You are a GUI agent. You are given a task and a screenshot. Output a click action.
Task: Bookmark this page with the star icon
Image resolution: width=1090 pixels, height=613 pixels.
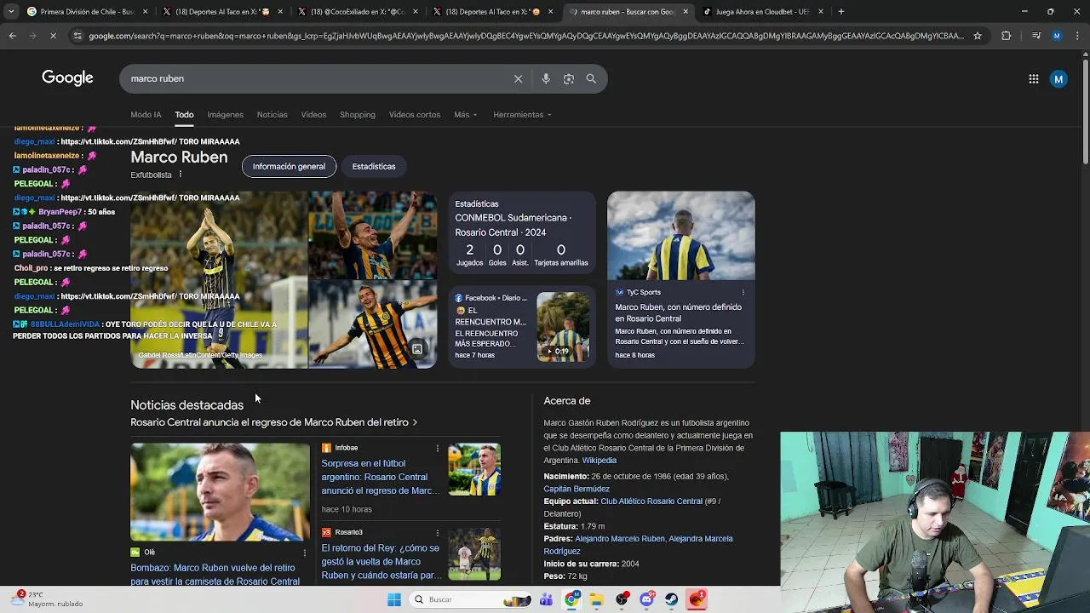pyautogui.click(x=978, y=36)
